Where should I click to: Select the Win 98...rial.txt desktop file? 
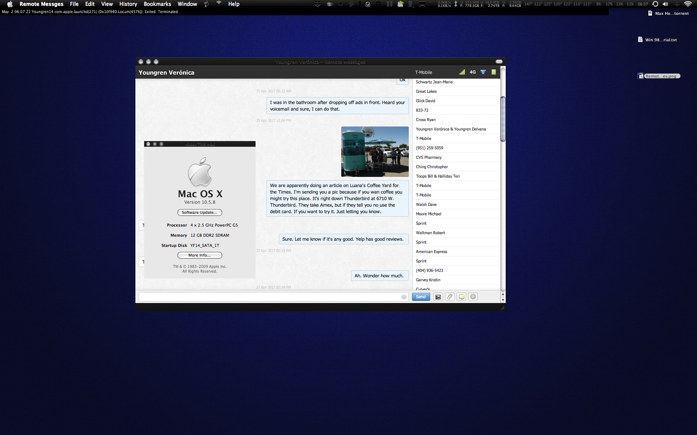tap(657, 40)
